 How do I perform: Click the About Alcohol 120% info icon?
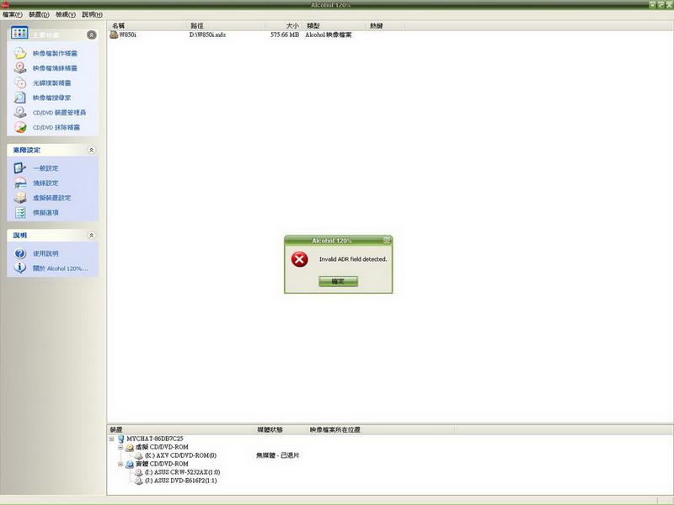tap(19, 268)
